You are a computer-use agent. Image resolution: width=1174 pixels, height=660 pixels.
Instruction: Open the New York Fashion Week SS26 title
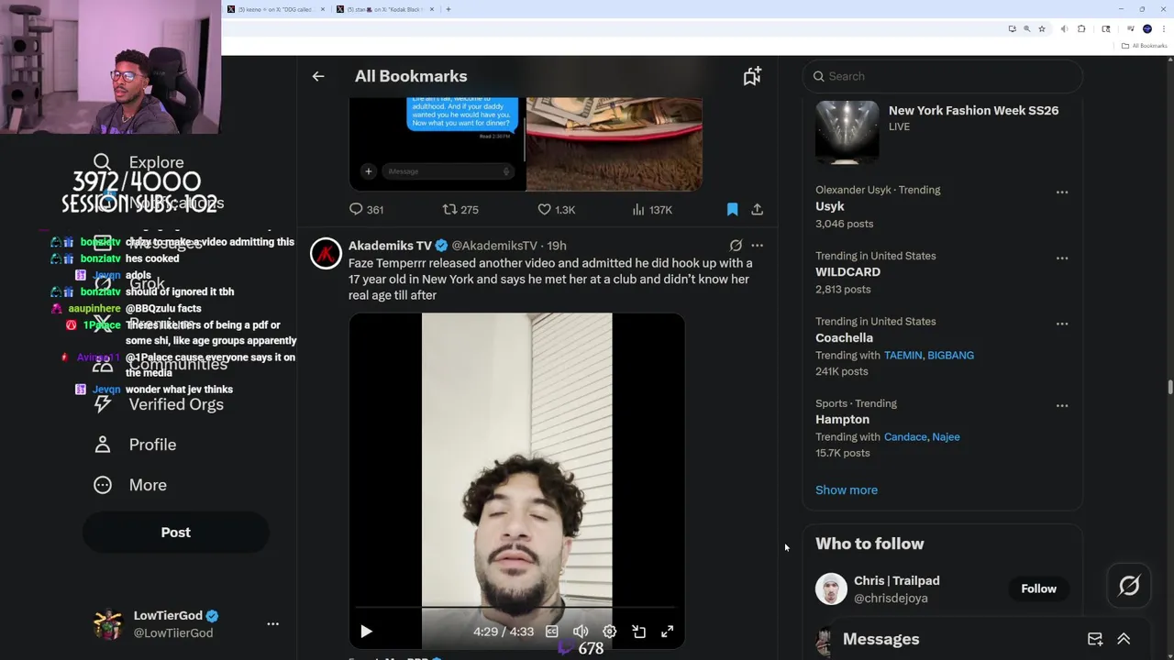point(973,110)
